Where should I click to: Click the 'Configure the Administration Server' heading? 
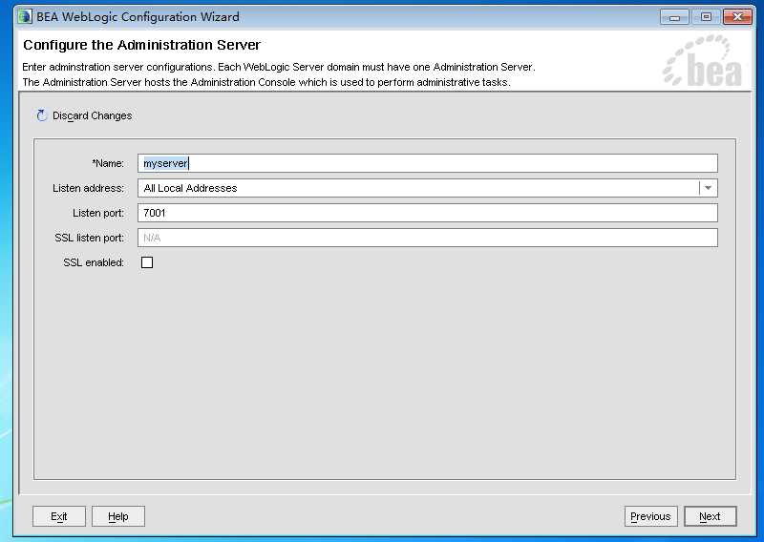(x=141, y=45)
